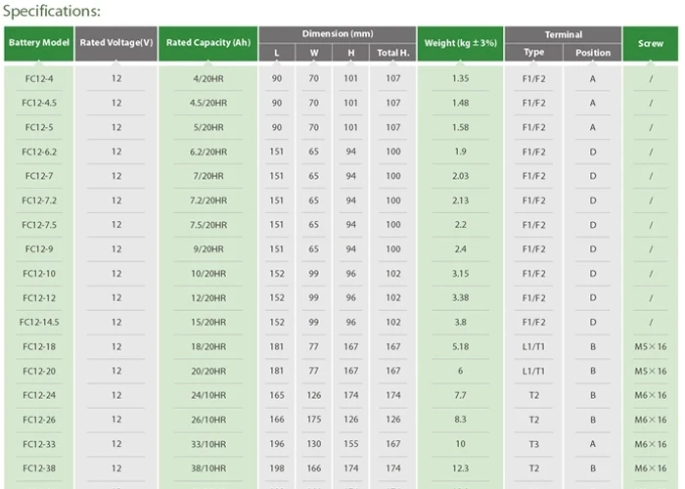Select the 7.2/20HR capacity cell
Screen dimensions: 685x489
[209, 200]
